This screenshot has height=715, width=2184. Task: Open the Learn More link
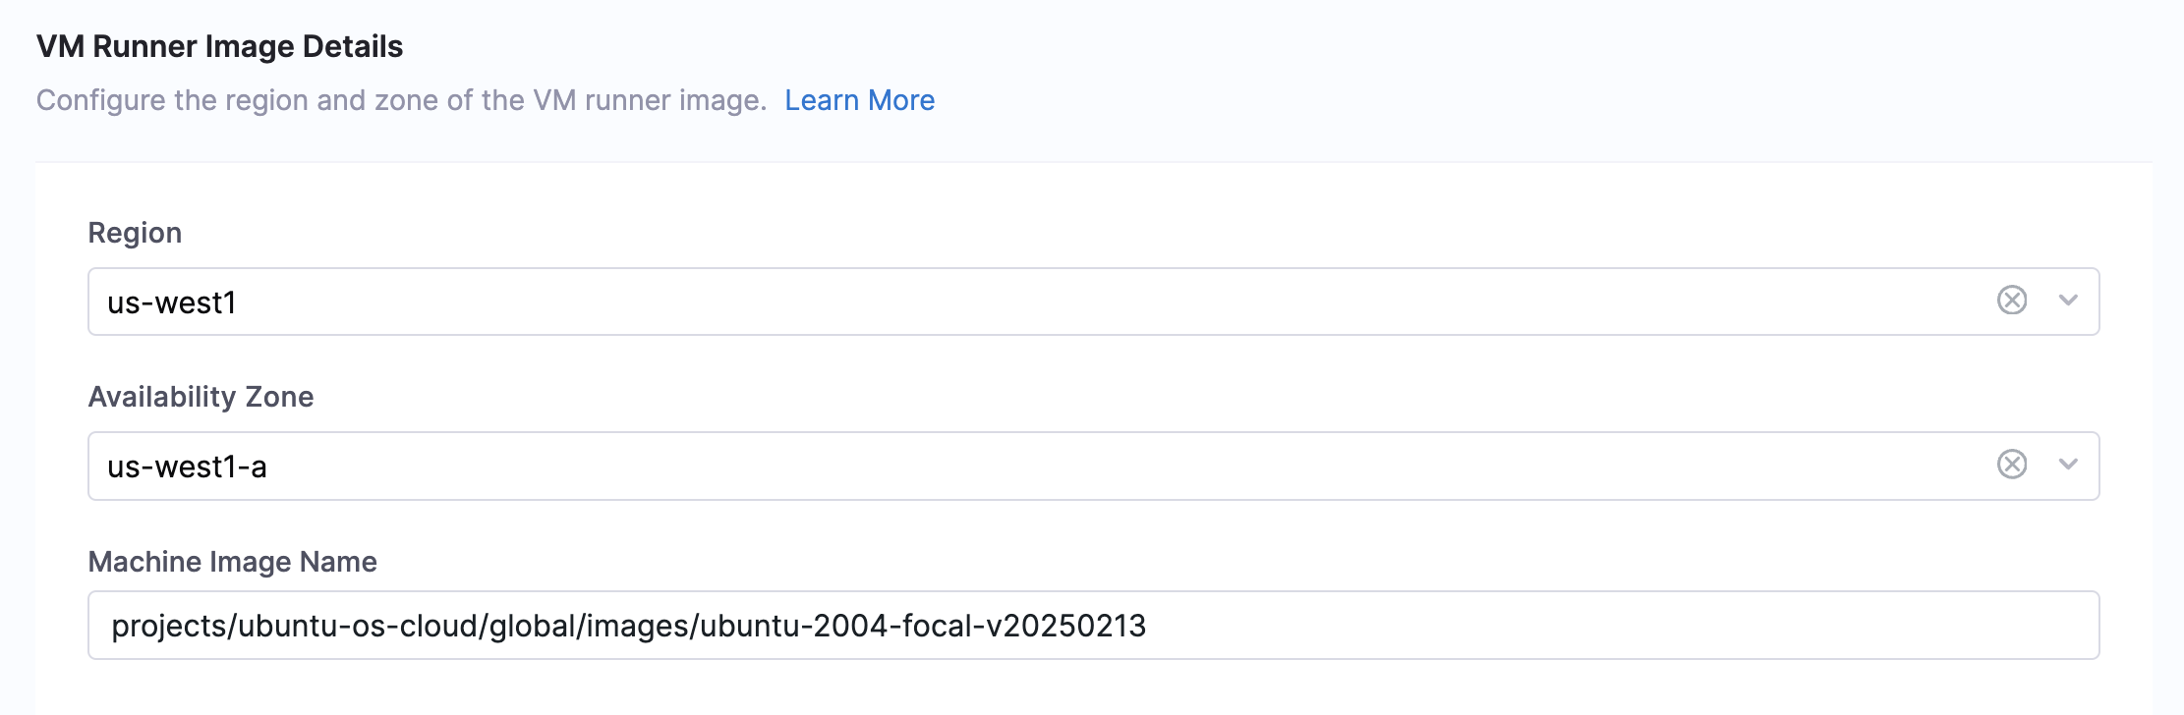point(859,100)
